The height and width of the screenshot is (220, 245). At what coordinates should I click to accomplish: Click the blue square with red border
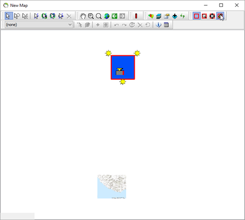pyautogui.click(x=123, y=68)
